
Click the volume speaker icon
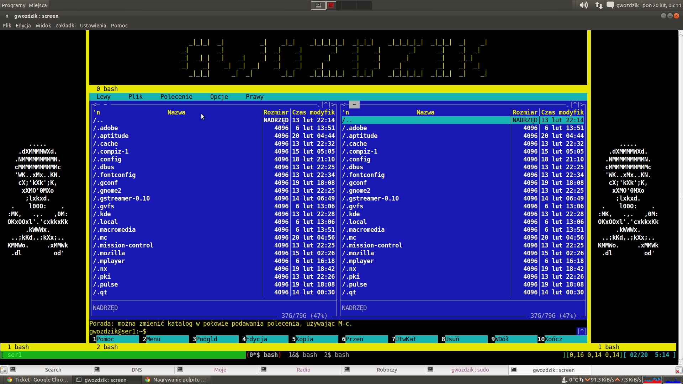point(583,5)
